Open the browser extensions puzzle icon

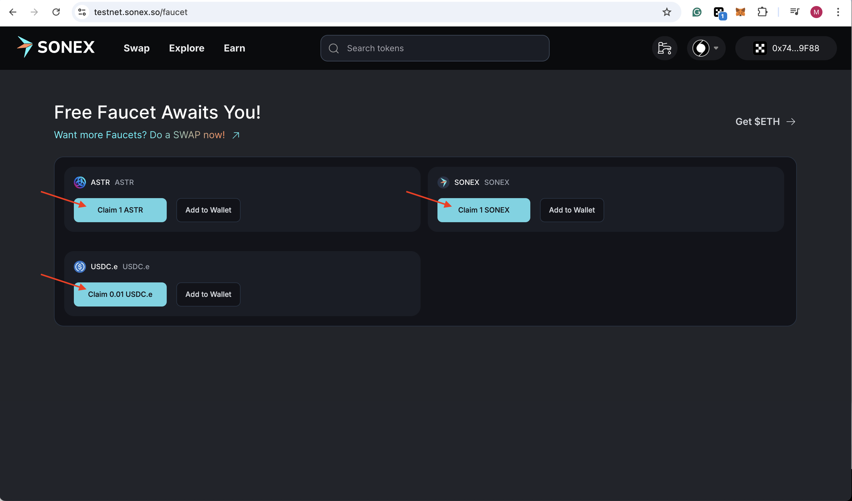click(x=762, y=12)
